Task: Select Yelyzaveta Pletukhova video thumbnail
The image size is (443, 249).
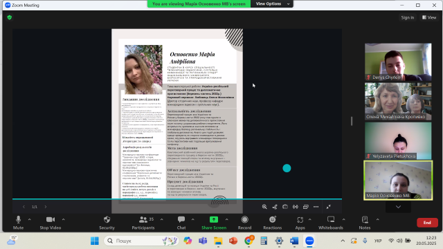Action: click(398, 140)
